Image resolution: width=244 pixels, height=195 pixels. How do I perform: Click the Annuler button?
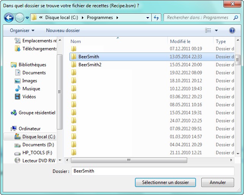[x=218, y=182]
